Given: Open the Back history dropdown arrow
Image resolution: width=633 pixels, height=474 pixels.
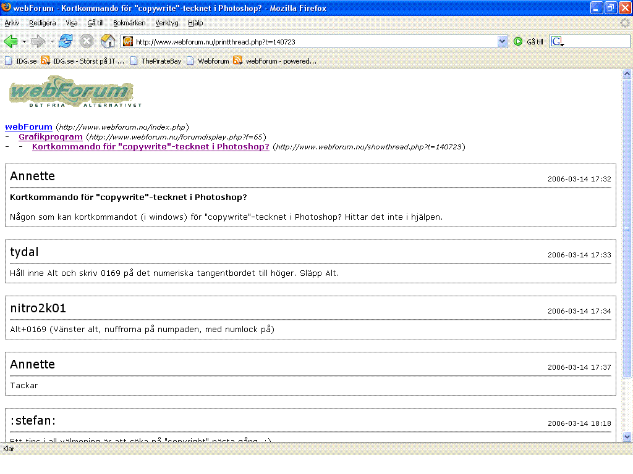Looking at the screenshot, I should 24,41.
